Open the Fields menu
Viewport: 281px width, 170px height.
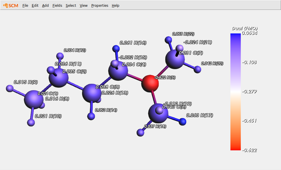57,5
